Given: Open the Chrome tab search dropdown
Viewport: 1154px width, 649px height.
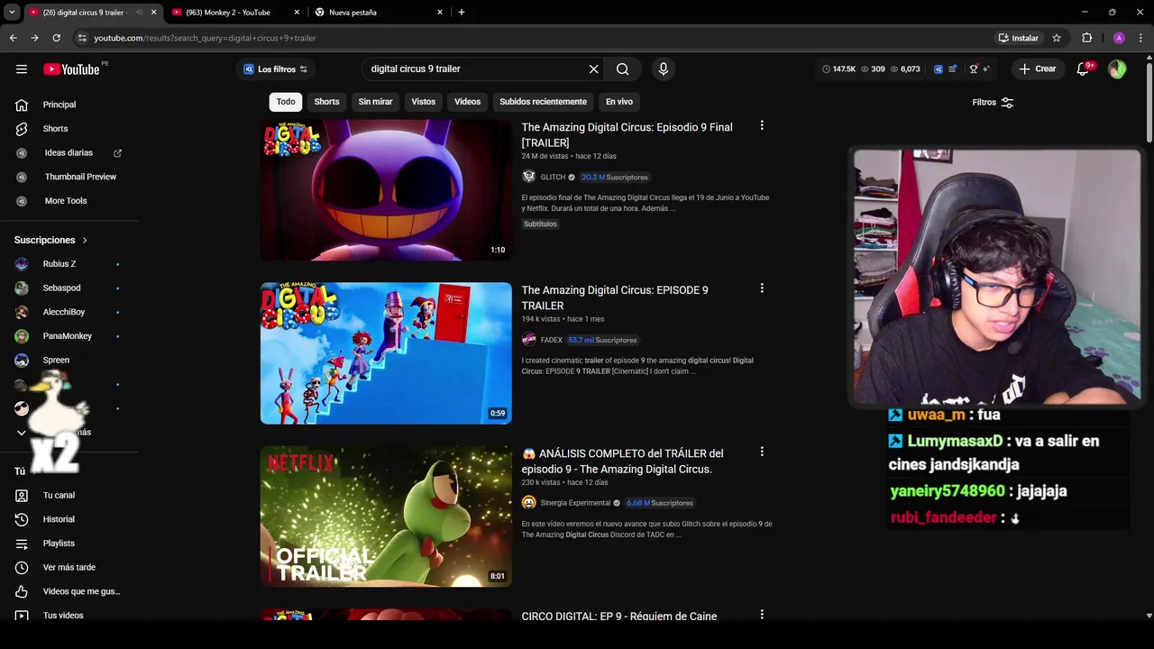Looking at the screenshot, I should 12,12.
